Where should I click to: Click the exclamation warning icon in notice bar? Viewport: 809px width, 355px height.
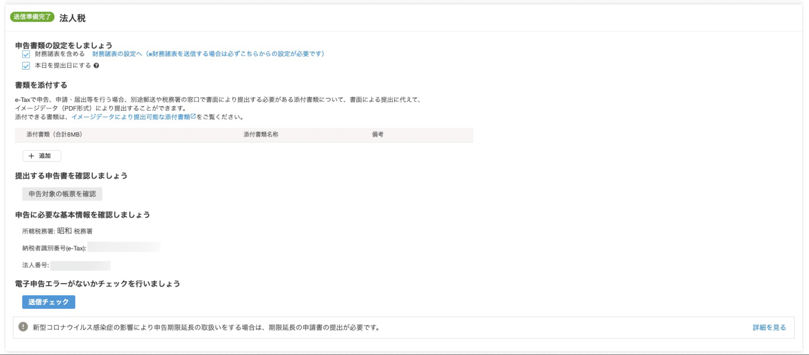point(23,327)
